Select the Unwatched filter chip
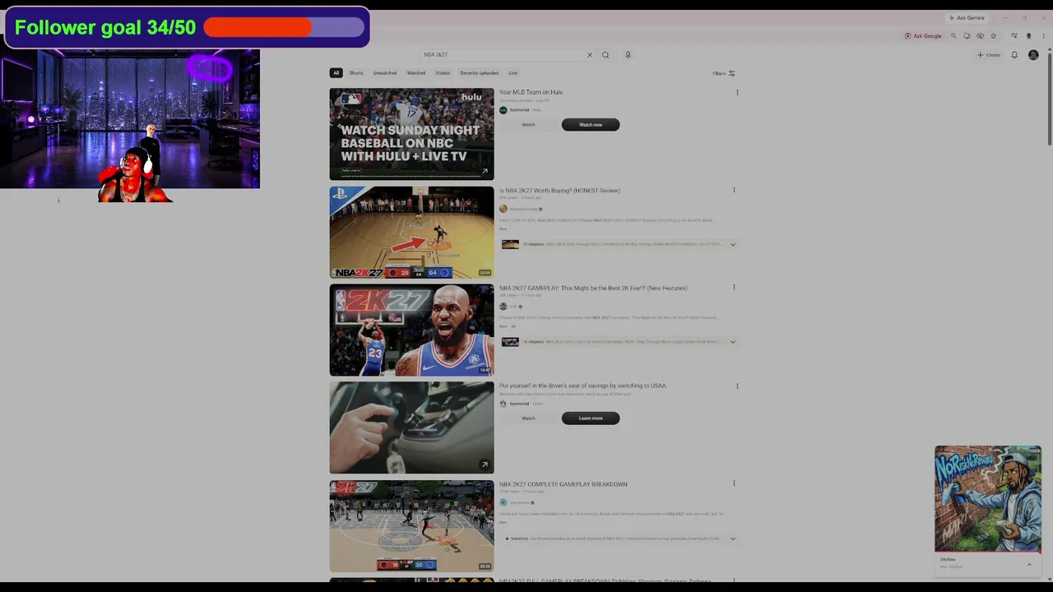Screen dimensions: 1053x592 coord(385,73)
